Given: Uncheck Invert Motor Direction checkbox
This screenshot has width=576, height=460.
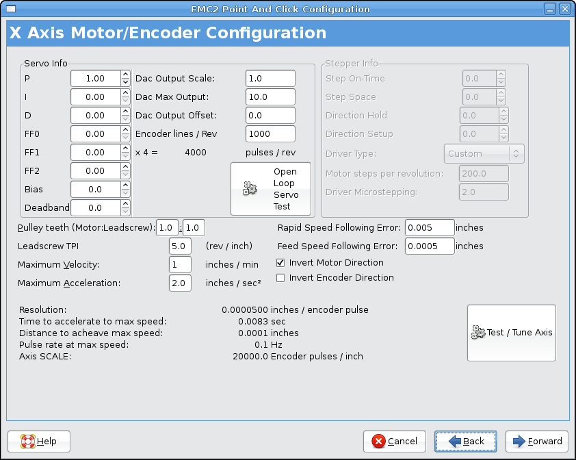Looking at the screenshot, I should pyautogui.click(x=280, y=263).
